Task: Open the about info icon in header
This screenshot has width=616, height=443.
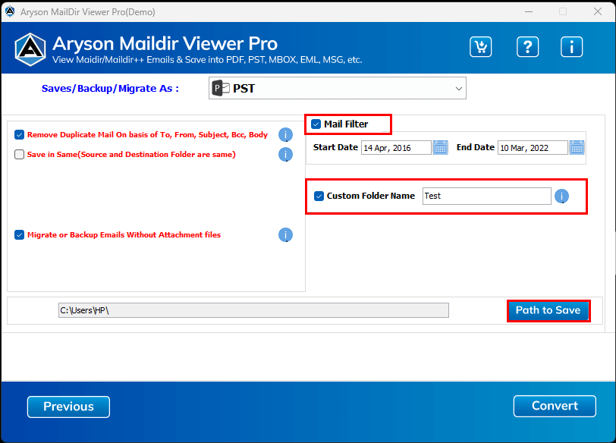Action: (x=571, y=47)
